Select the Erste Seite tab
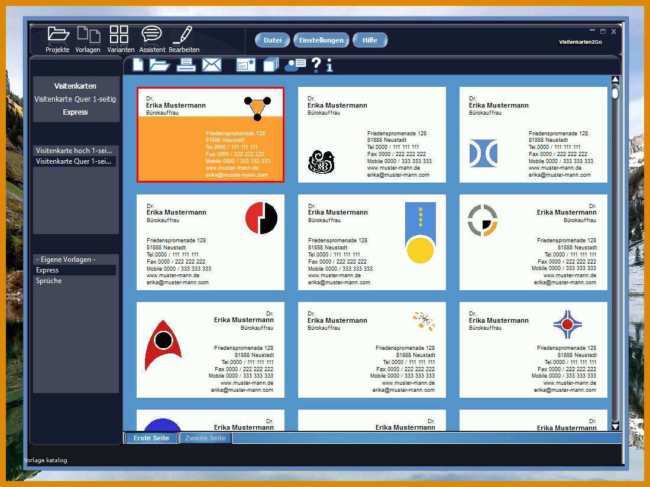The image size is (650, 487). point(151,438)
